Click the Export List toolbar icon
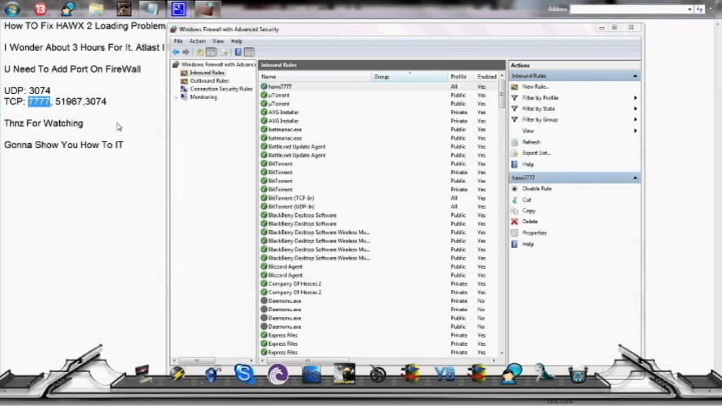The height and width of the screenshot is (406, 722). (224, 52)
